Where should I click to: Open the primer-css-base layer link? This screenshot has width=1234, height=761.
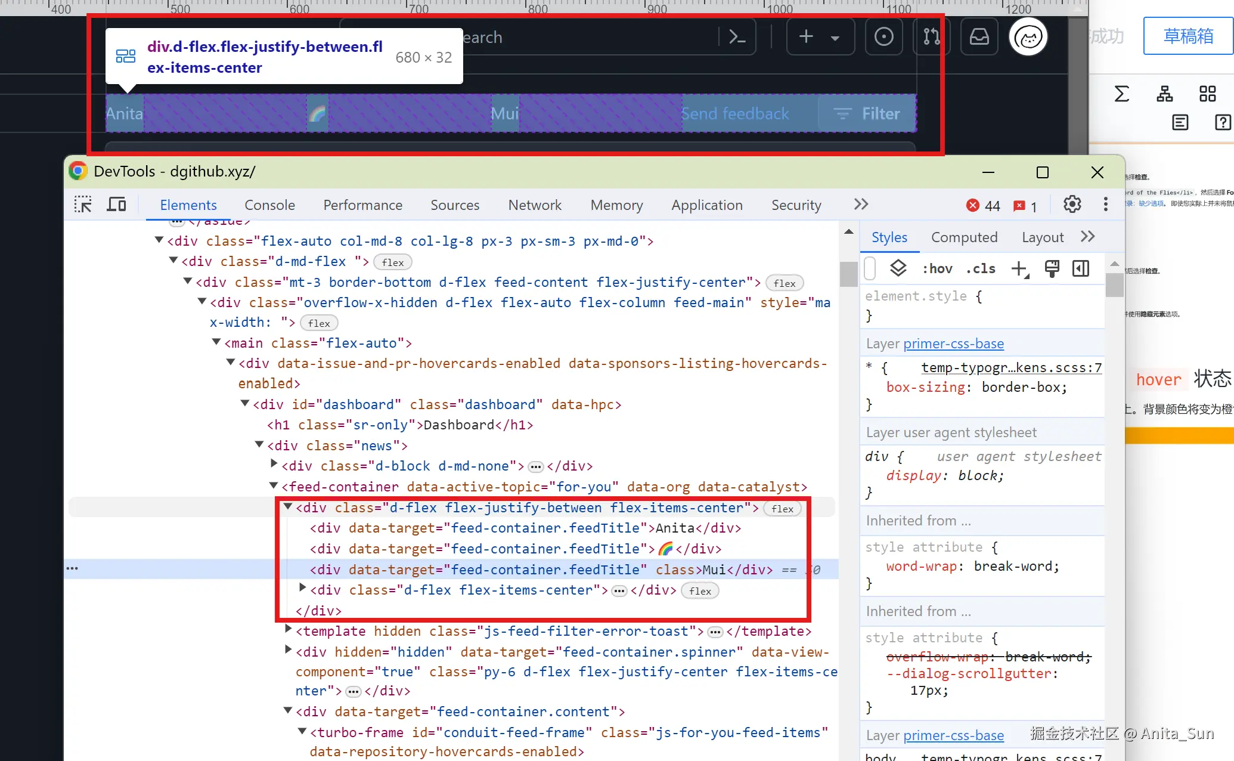click(953, 344)
